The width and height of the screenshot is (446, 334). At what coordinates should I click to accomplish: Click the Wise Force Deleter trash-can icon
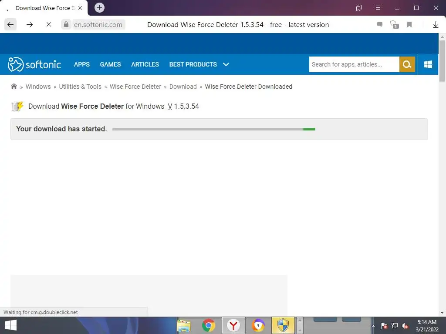coord(17,107)
